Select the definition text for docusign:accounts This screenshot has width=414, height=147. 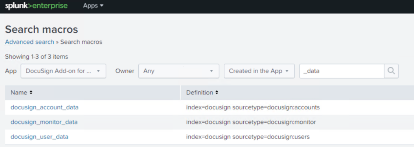coord(253,107)
